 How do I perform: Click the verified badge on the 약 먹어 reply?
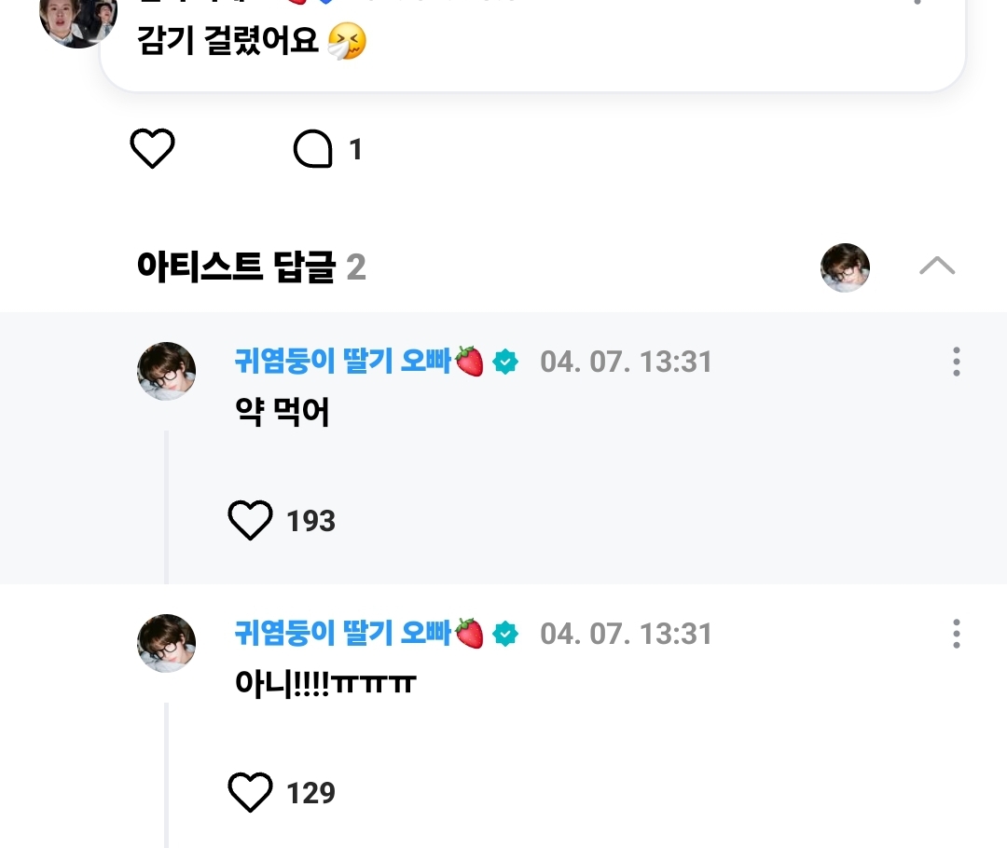coord(505,362)
